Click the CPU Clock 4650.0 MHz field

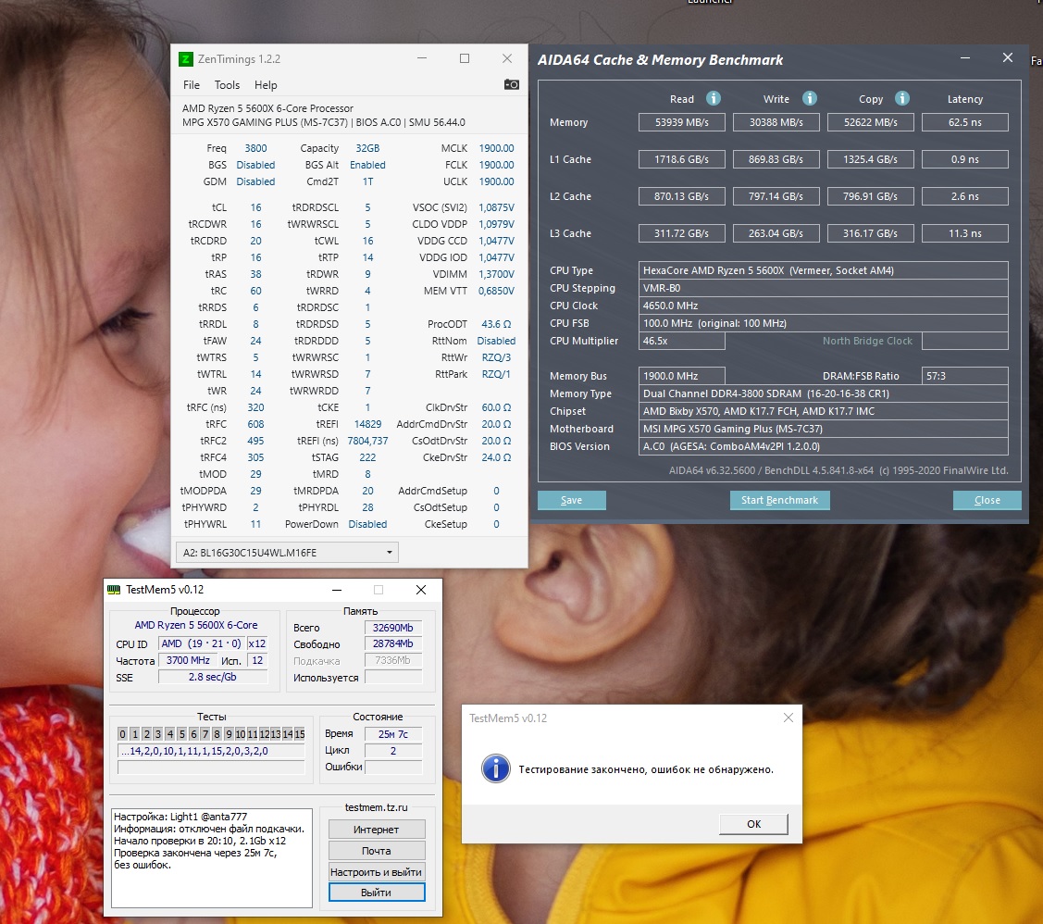click(x=824, y=306)
